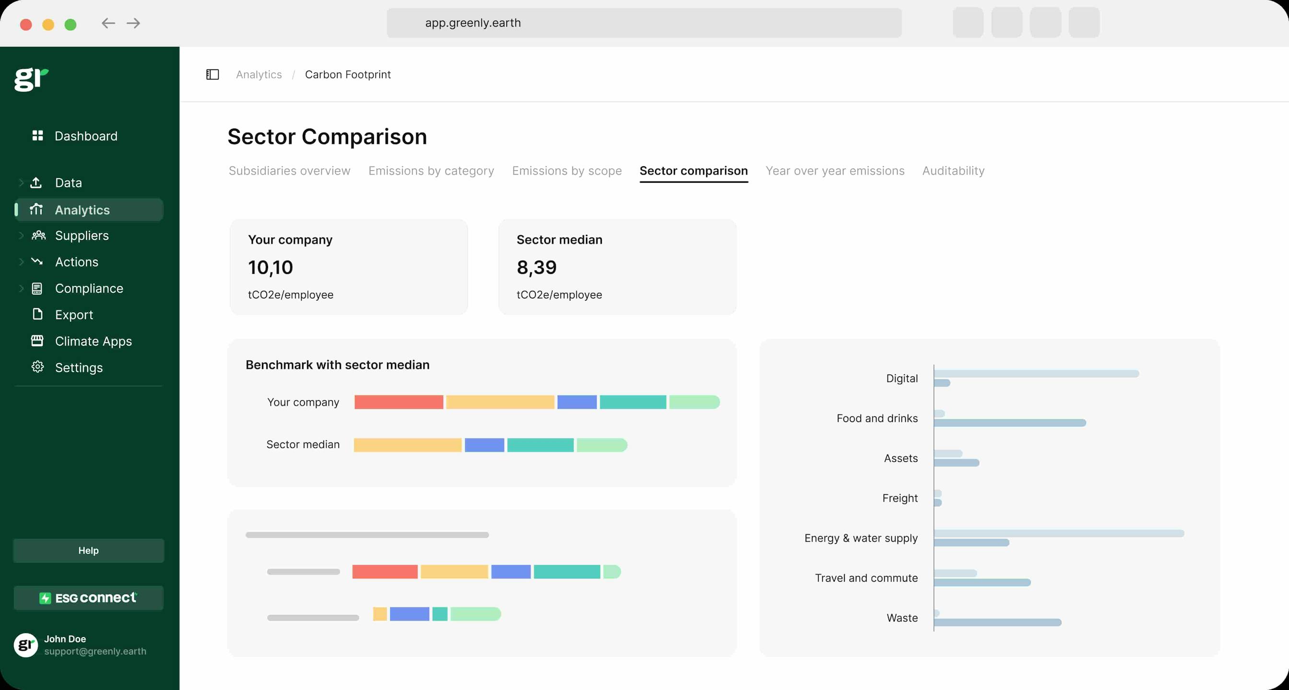Image resolution: width=1289 pixels, height=690 pixels.
Task: Open Dashboard via grid icon
Action: click(x=37, y=136)
